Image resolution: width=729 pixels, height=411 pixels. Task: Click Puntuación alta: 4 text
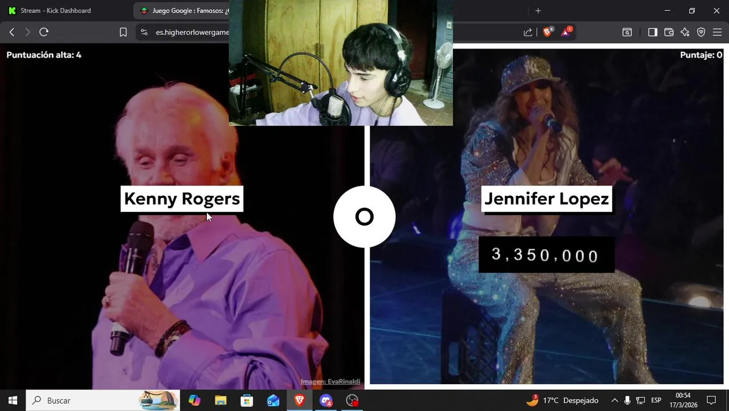[x=44, y=55]
